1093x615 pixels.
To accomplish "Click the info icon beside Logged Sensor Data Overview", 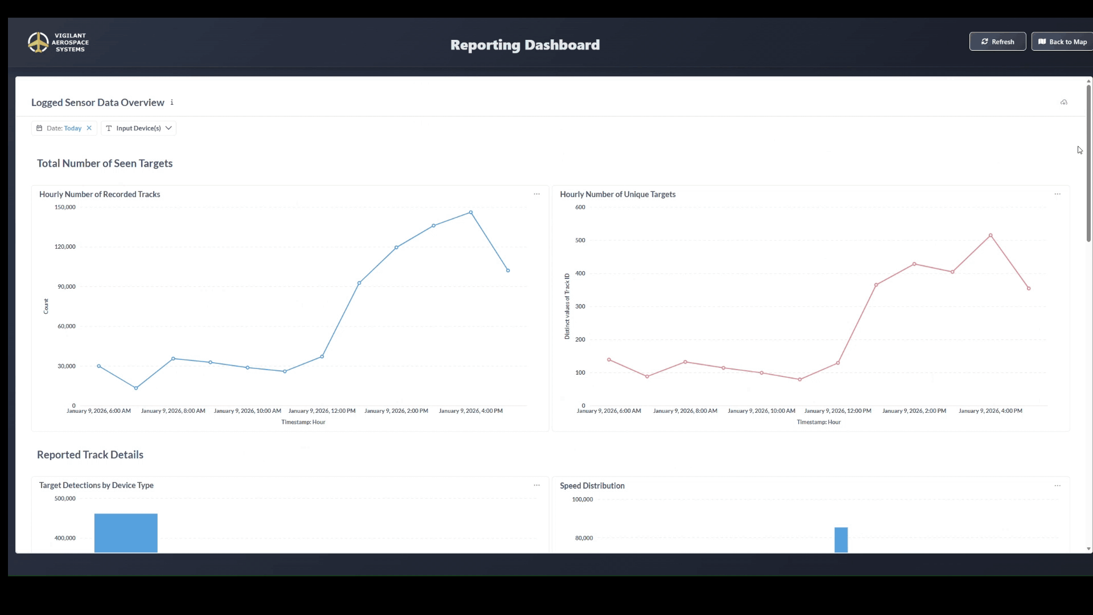I will point(172,102).
